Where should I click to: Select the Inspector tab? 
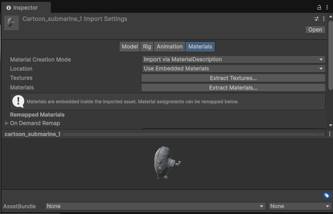[x=26, y=8]
